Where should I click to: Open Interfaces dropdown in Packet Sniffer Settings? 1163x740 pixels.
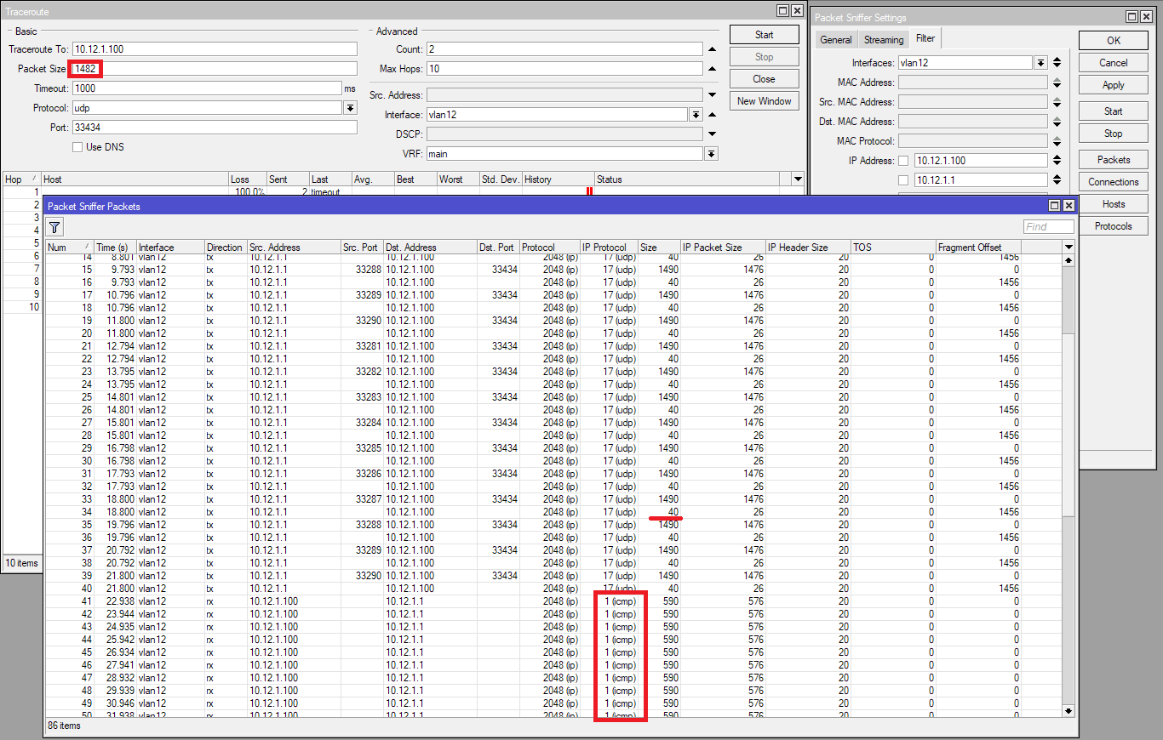[1040, 63]
